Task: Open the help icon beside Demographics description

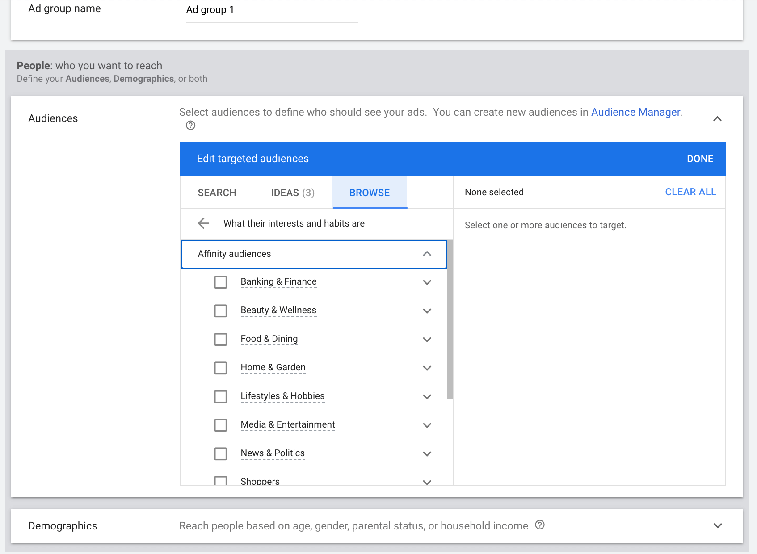Action: pos(540,525)
